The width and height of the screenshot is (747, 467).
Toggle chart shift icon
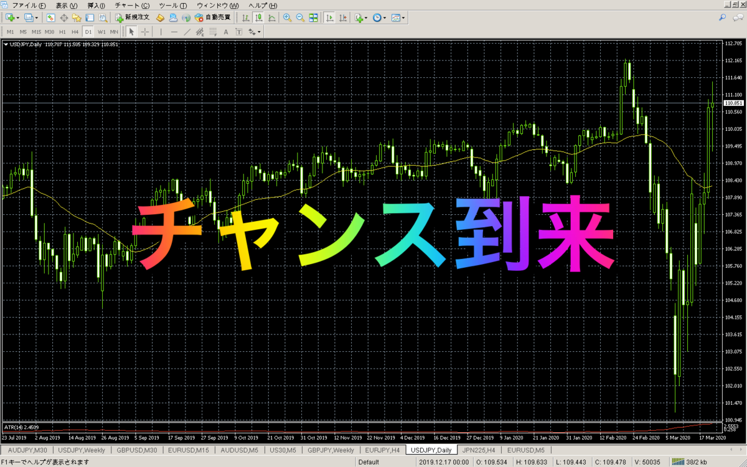click(x=343, y=17)
